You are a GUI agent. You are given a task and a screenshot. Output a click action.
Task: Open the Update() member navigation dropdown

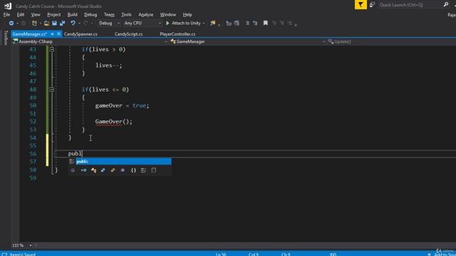[391, 41]
